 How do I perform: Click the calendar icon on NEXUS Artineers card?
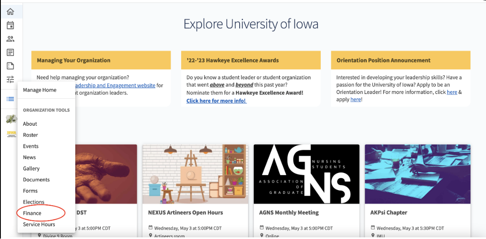tap(151, 229)
